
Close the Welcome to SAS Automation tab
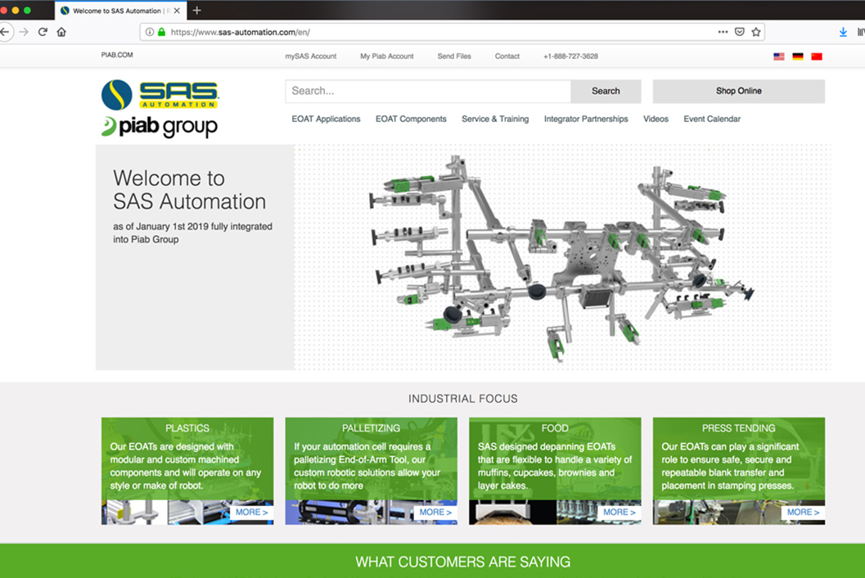[177, 11]
